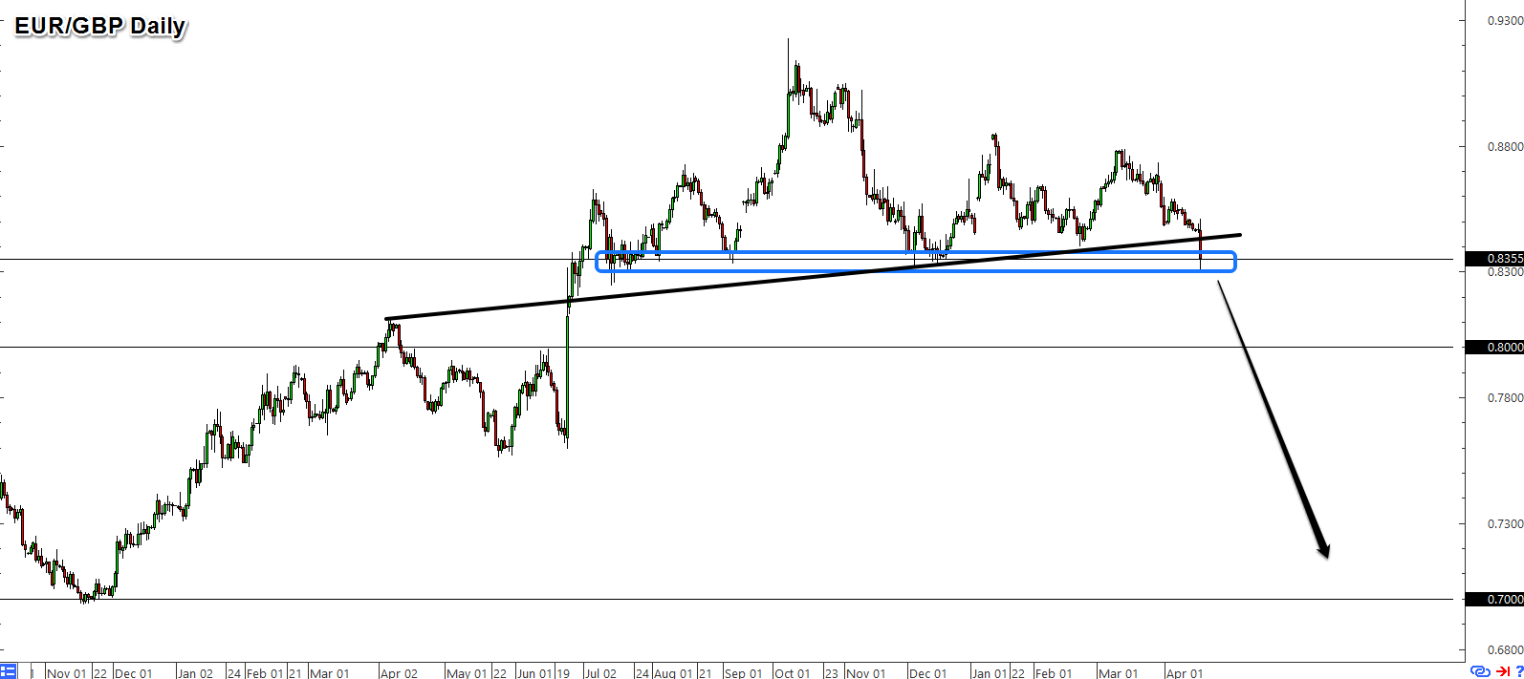Click the 0.7300 price axis value
The width and height of the screenshot is (1524, 679).
(x=1506, y=523)
